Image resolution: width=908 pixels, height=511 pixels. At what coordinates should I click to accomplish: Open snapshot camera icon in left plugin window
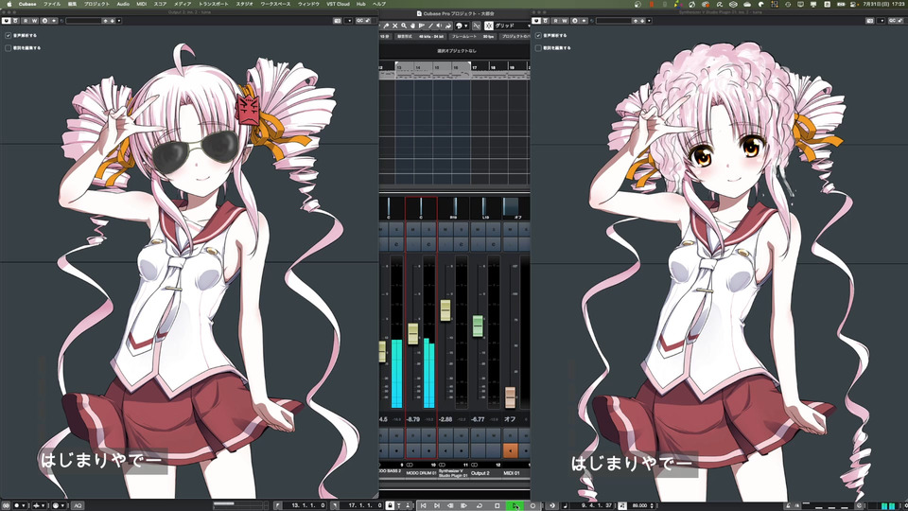337,21
